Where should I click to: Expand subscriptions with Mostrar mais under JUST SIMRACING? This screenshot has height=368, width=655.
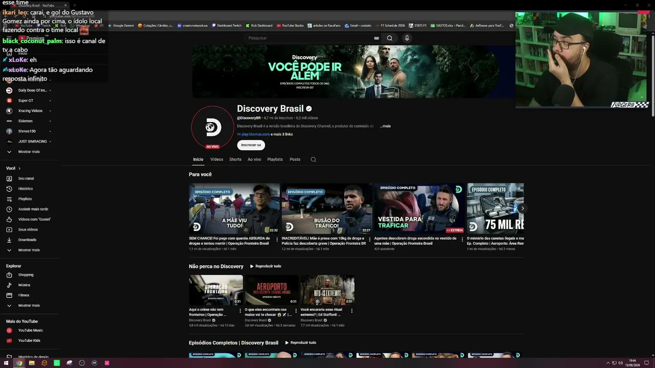pyautogui.click(x=29, y=152)
